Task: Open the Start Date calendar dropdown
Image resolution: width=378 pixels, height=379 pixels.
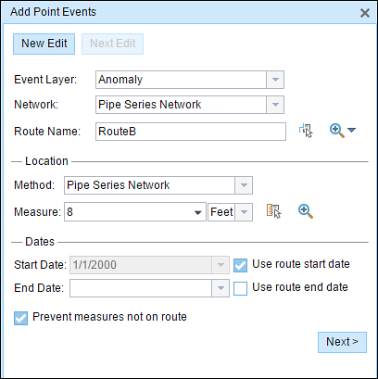Action: [x=220, y=265]
